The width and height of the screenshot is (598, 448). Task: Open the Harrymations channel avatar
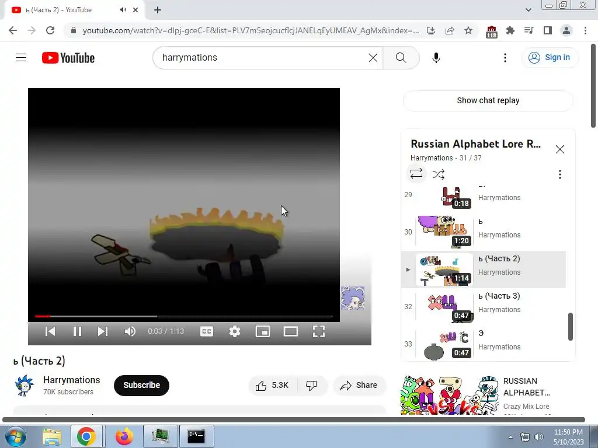pyautogui.click(x=25, y=385)
